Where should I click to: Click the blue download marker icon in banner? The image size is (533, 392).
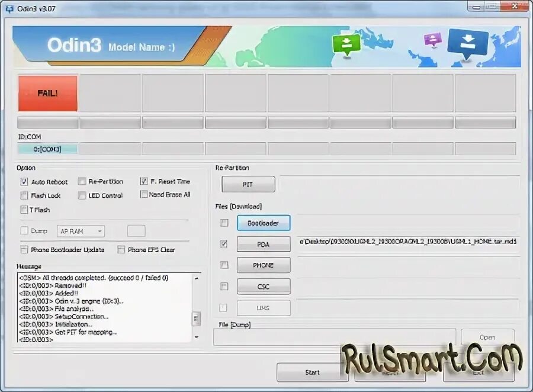coord(468,44)
